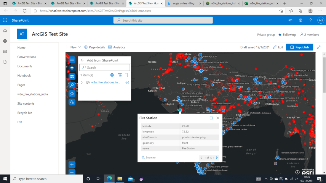The image size is (326, 183).
Task: Open Page details
Action: [94, 47]
